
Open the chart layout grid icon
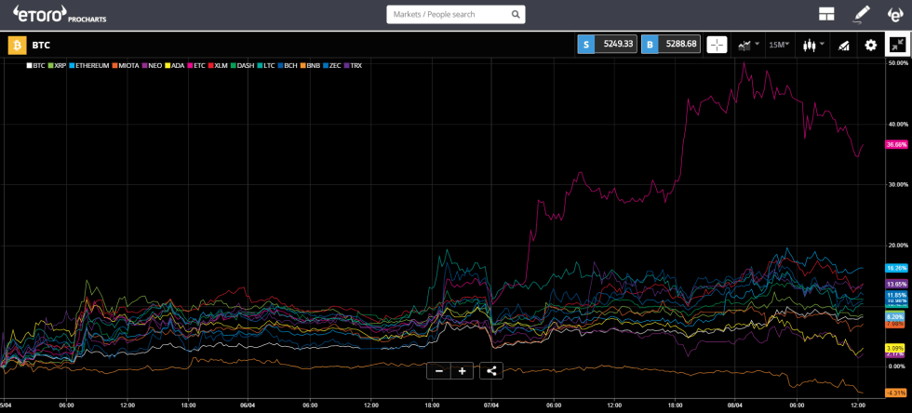click(825, 14)
